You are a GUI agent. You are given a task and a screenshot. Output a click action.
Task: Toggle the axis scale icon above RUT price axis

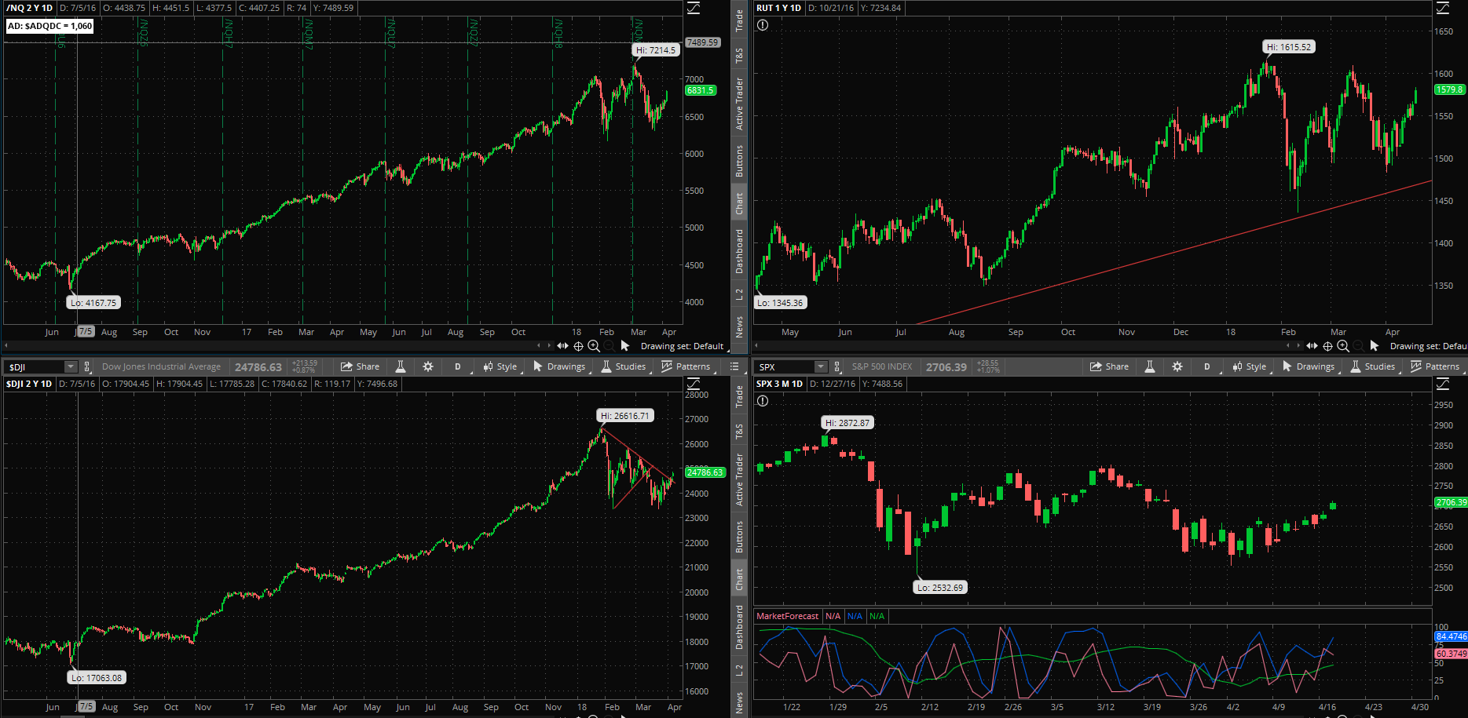coord(1443,8)
